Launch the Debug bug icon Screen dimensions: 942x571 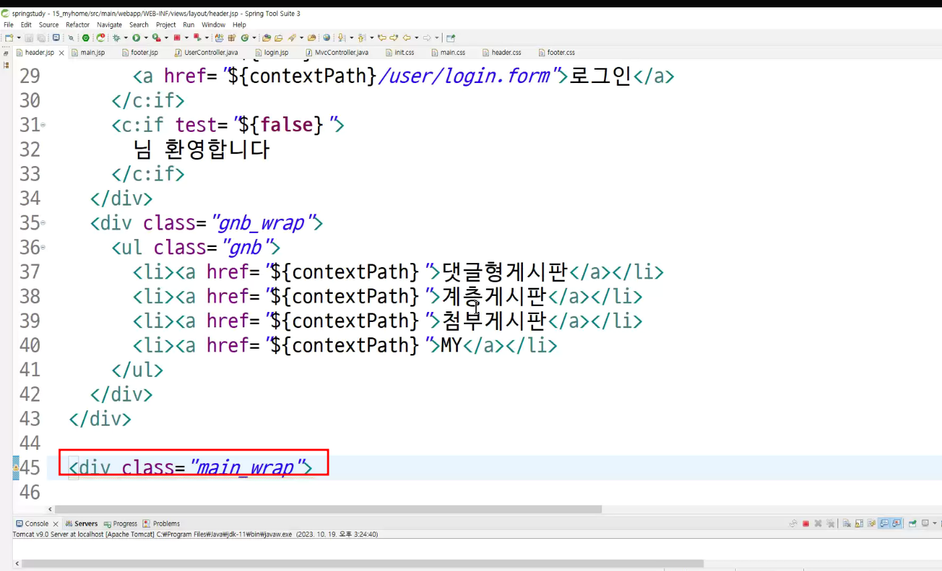click(x=116, y=37)
